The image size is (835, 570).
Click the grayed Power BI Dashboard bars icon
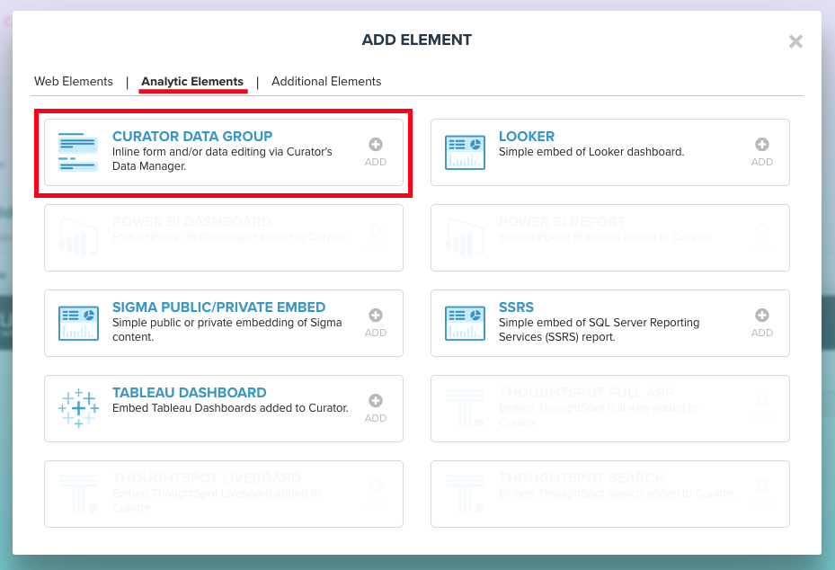point(77,236)
